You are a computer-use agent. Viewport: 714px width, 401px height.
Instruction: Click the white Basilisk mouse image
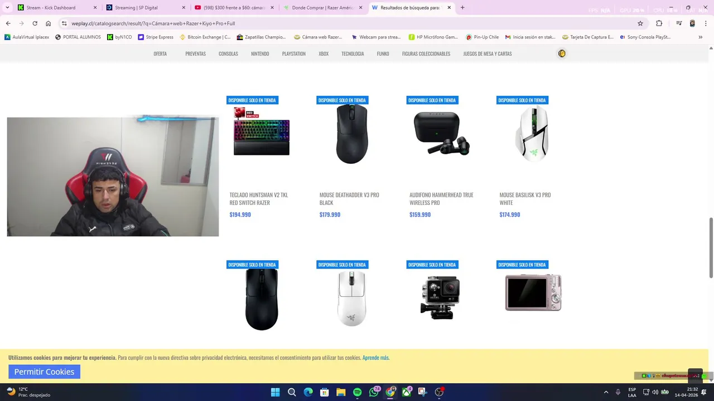pyautogui.click(x=533, y=134)
